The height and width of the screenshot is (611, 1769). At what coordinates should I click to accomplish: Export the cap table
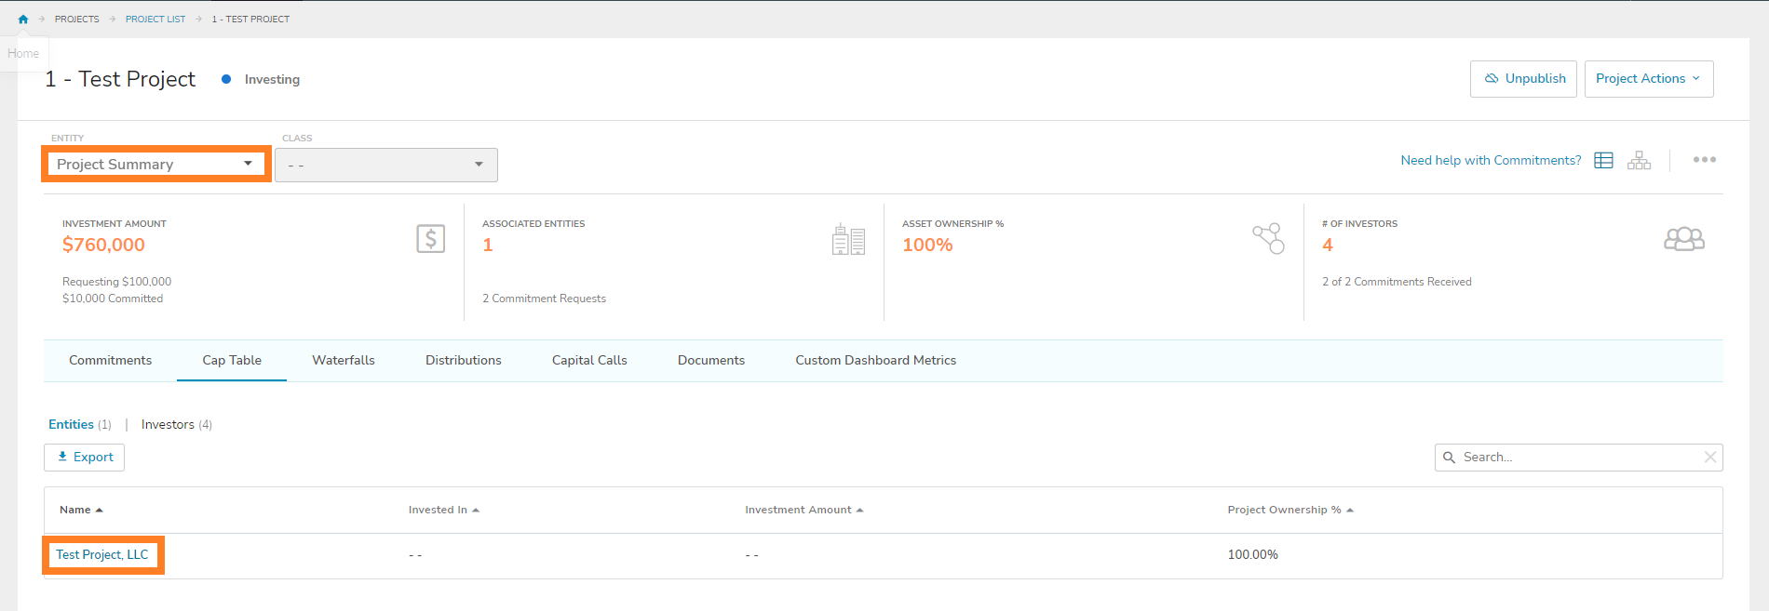[x=85, y=458]
